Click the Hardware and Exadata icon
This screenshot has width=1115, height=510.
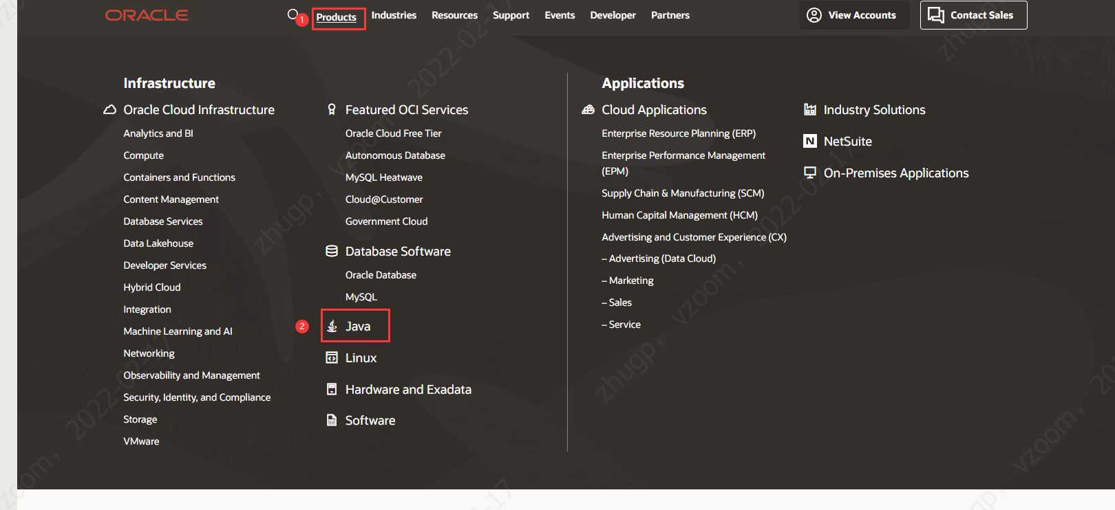click(332, 390)
